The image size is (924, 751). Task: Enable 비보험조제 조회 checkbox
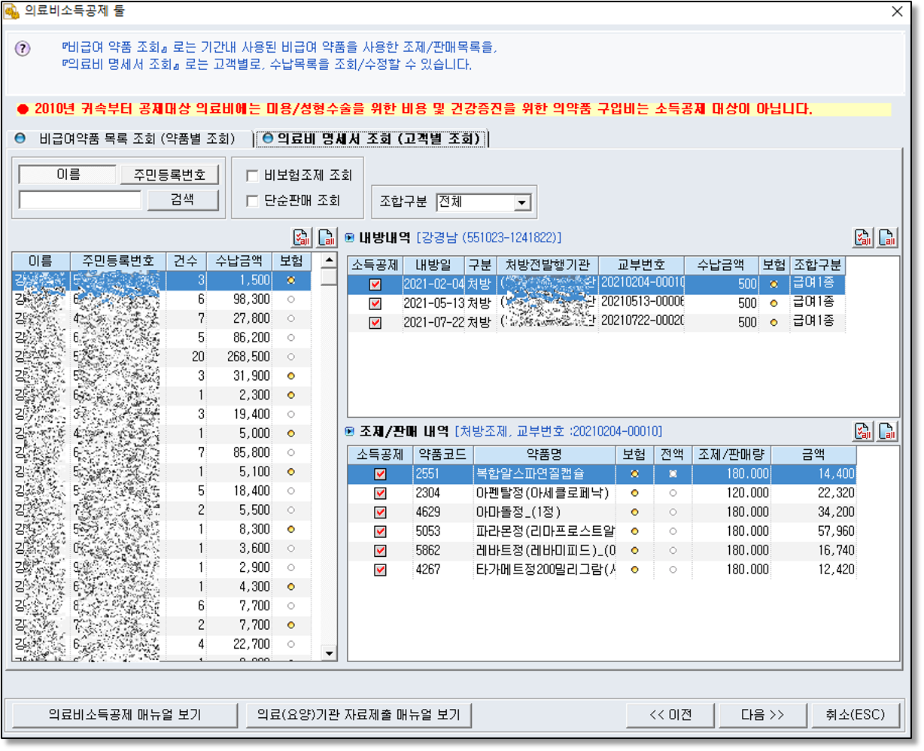point(253,175)
